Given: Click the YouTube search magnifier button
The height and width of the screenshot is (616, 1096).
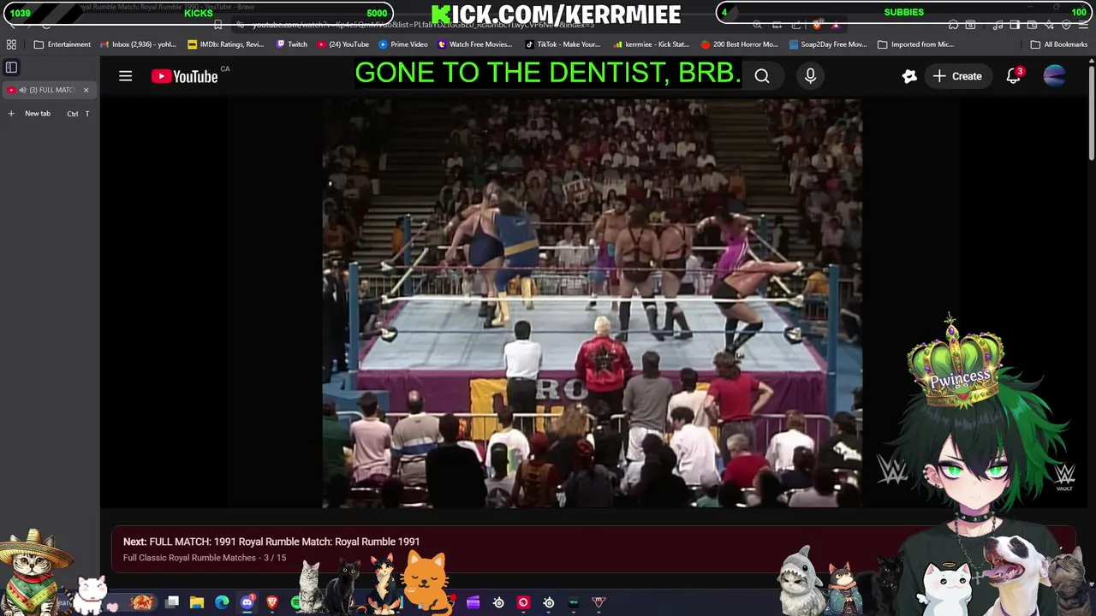Looking at the screenshot, I should pos(762,76).
